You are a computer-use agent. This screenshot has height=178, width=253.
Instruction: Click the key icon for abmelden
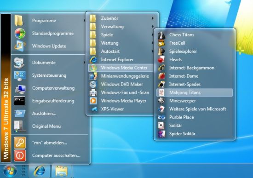(20, 143)
